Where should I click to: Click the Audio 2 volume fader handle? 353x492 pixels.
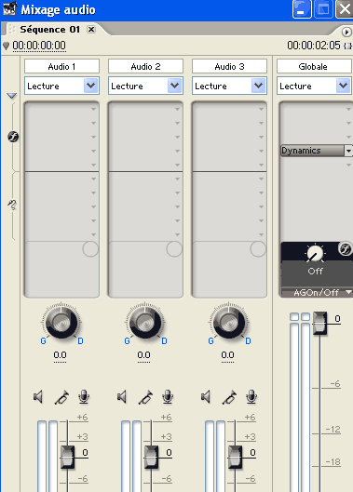[x=151, y=458]
